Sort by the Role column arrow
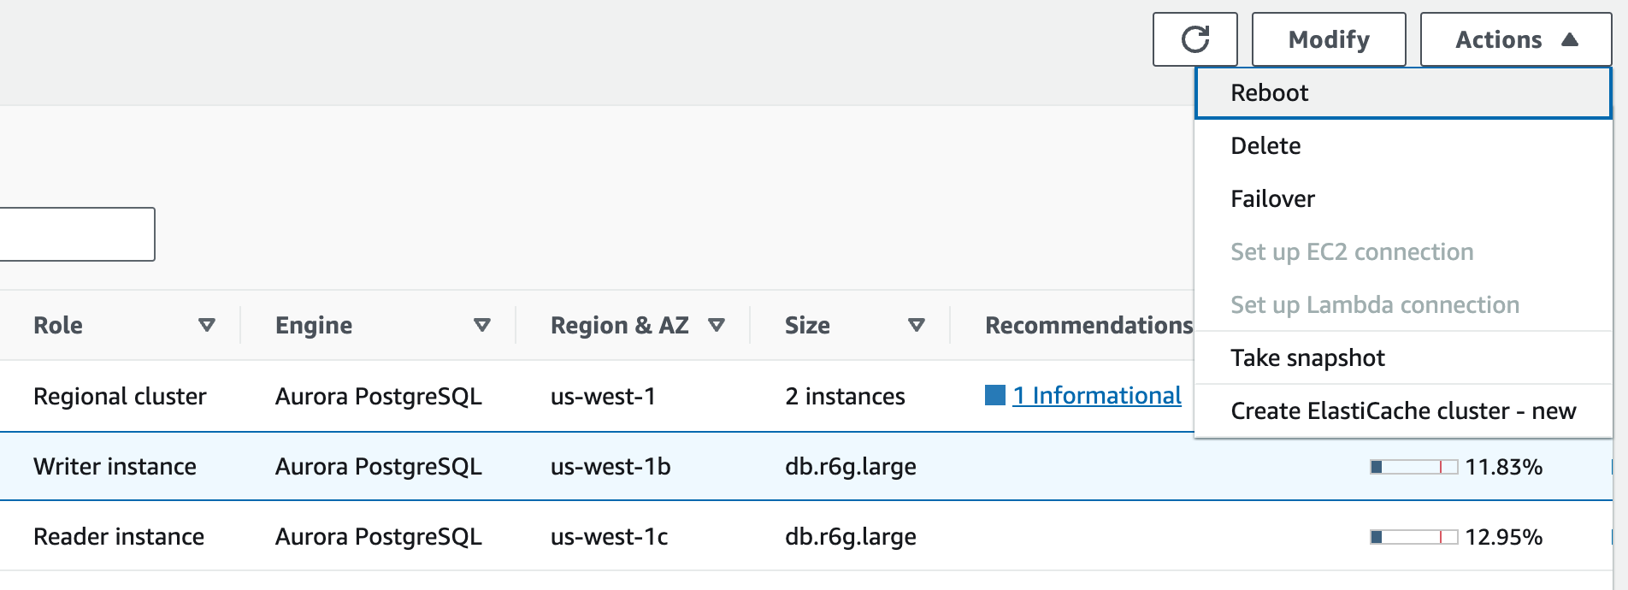 pos(206,325)
